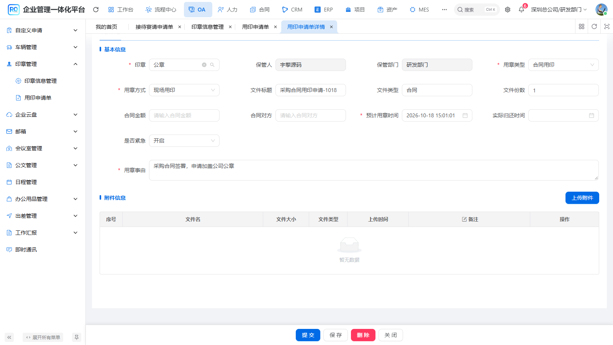The image size is (613, 345).
Task: Click the 保存 button
Action: click(336, 335)
